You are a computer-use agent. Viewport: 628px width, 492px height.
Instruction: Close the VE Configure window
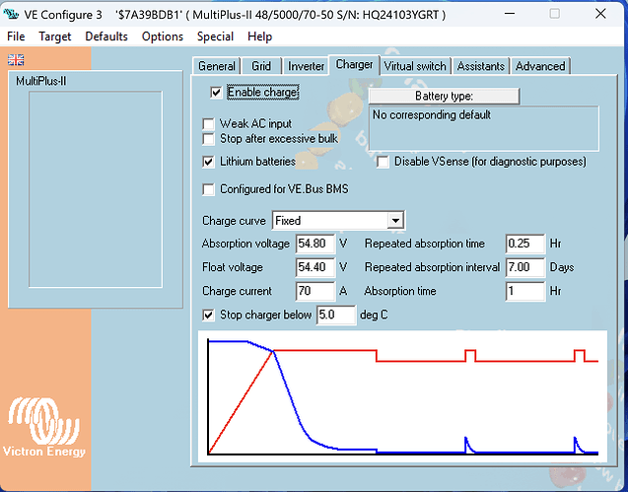[x=600, y=14]
